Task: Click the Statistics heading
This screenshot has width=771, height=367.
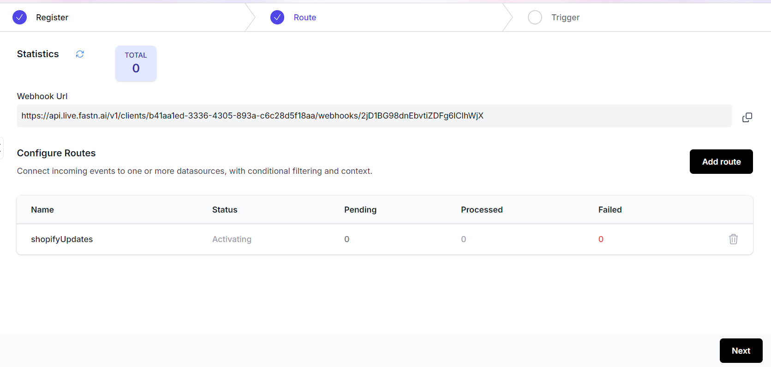Action: (38, 54)
